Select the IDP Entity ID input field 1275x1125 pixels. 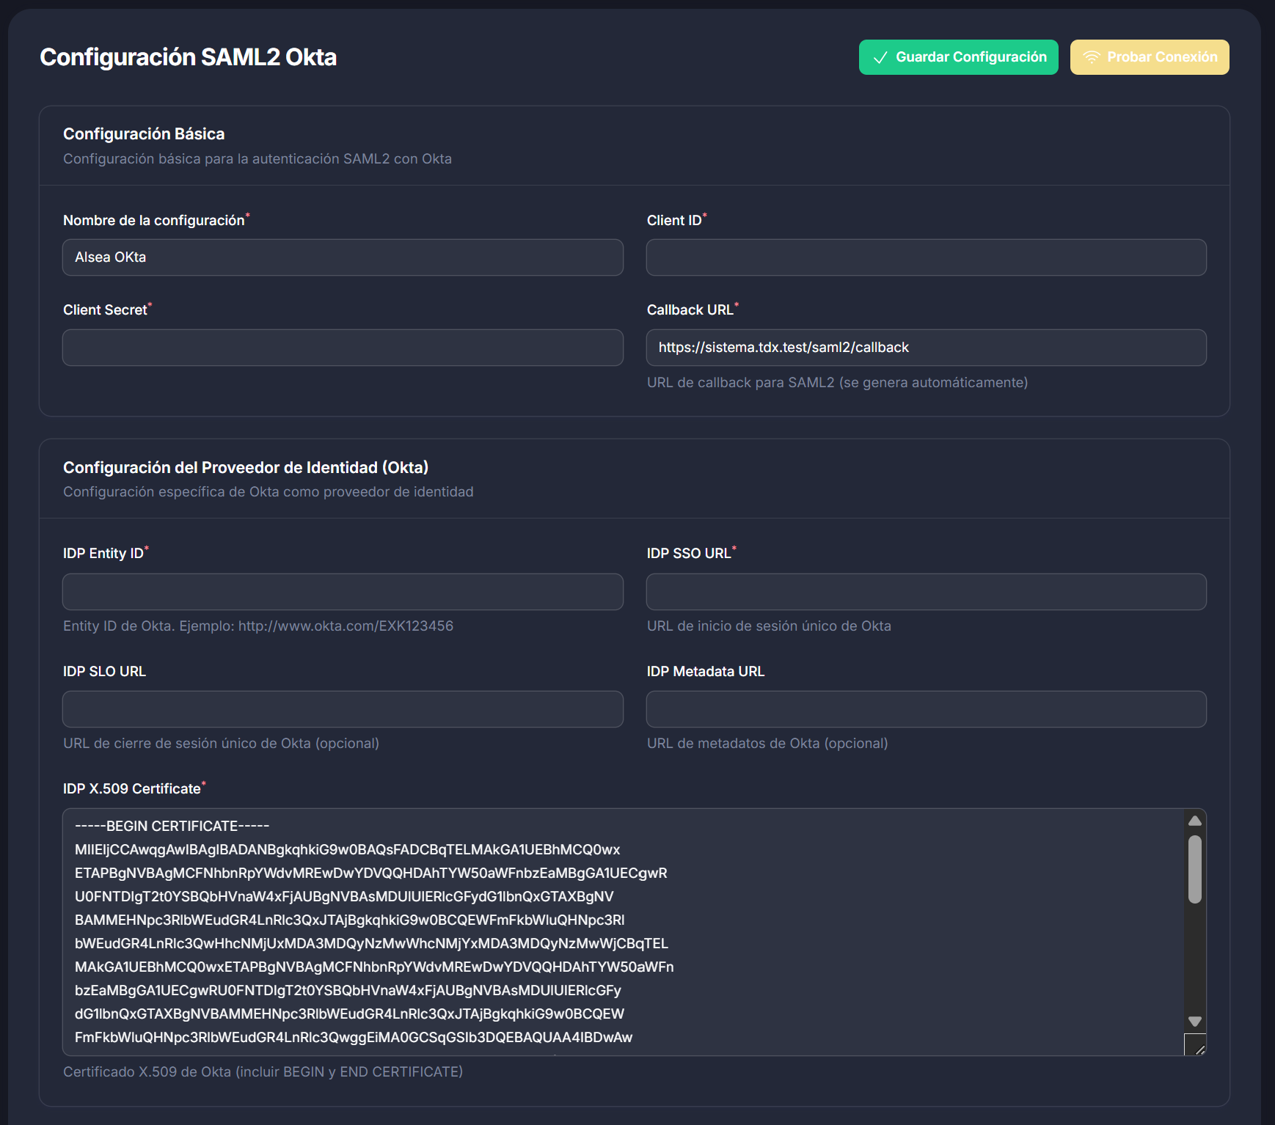[342, 591]
